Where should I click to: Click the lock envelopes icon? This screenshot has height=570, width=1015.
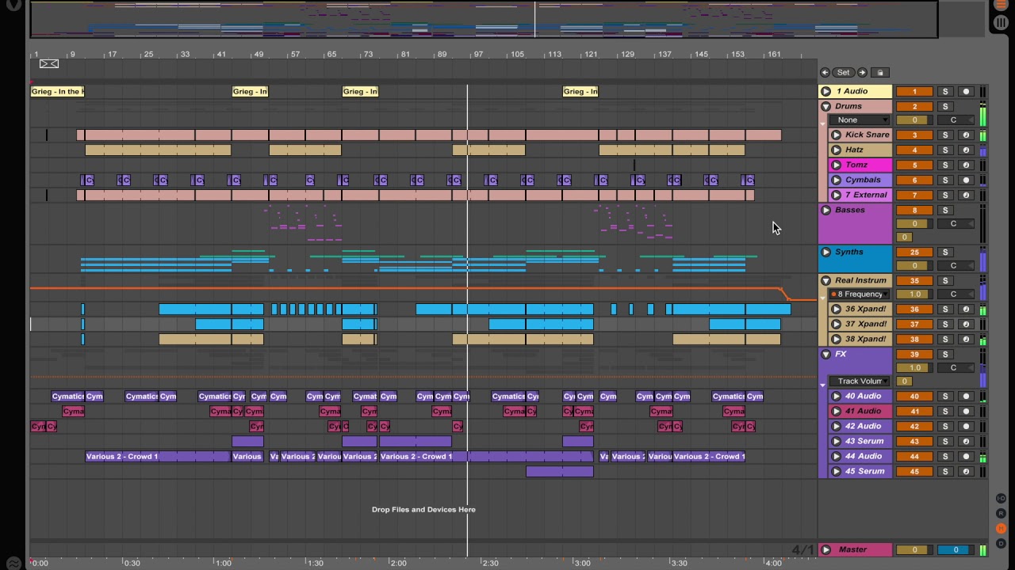pos(880,72)
